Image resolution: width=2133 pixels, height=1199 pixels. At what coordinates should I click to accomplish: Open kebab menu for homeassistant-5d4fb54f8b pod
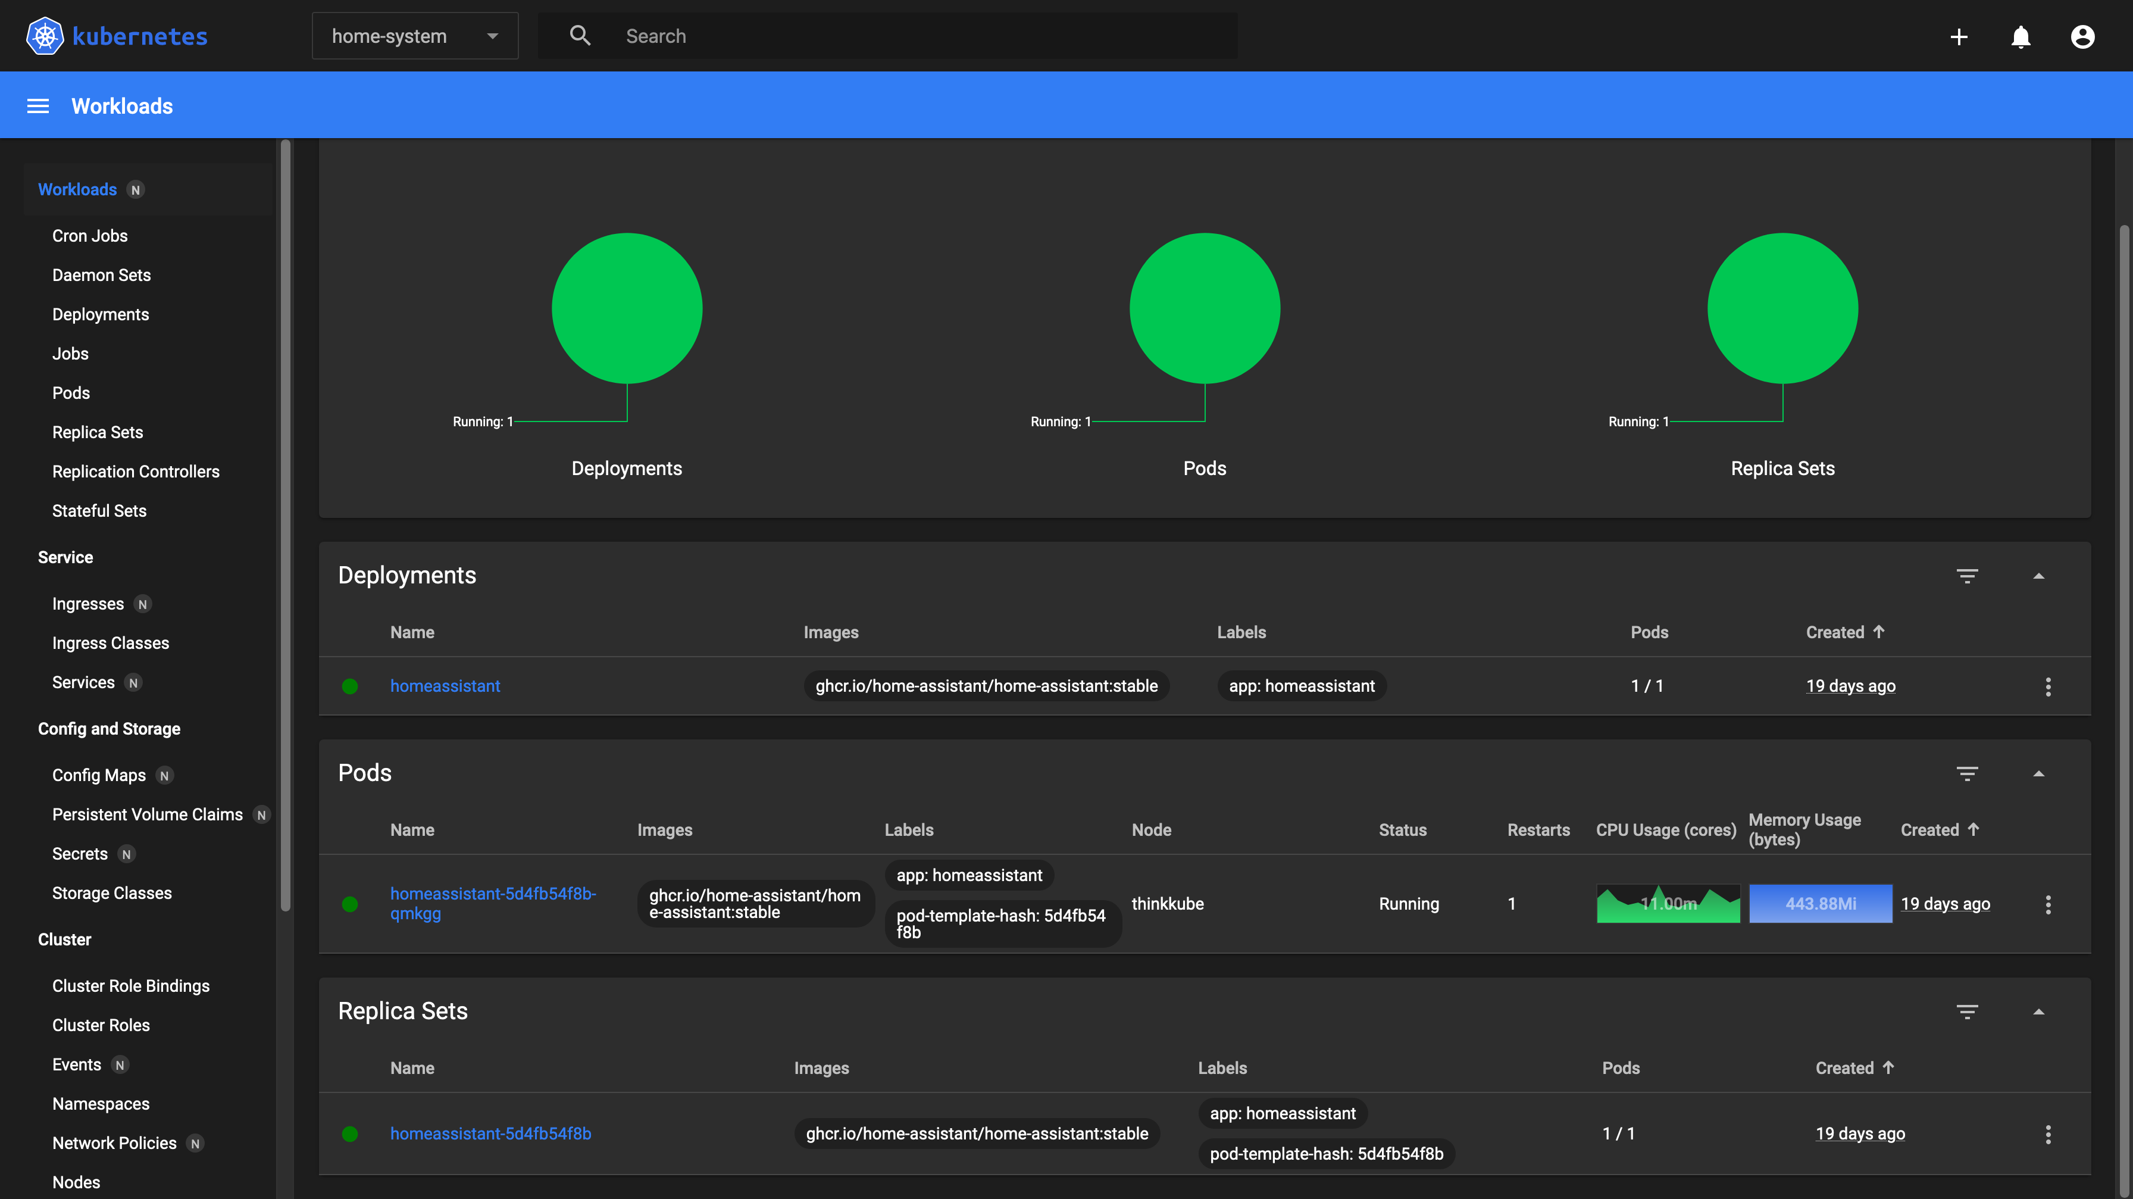coord(2048,904)
